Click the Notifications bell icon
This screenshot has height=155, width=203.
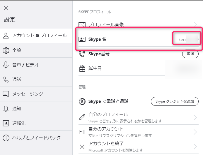[x=6, y=109]
